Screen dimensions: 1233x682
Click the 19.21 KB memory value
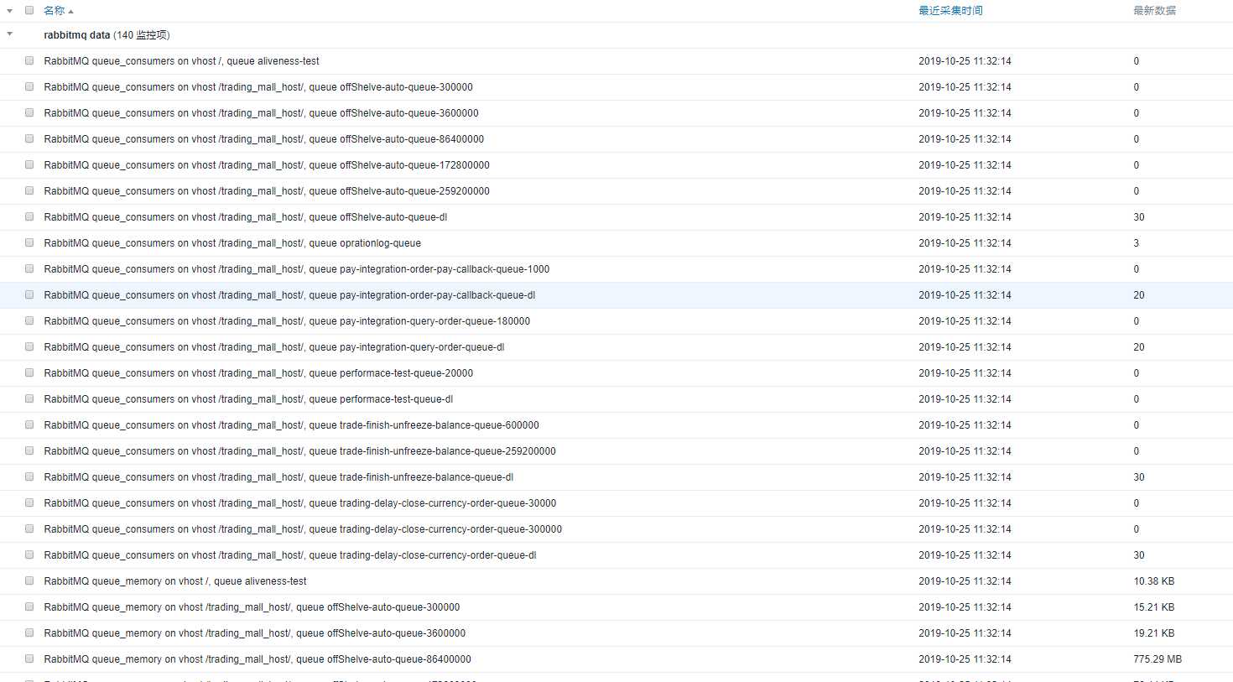1154,633
